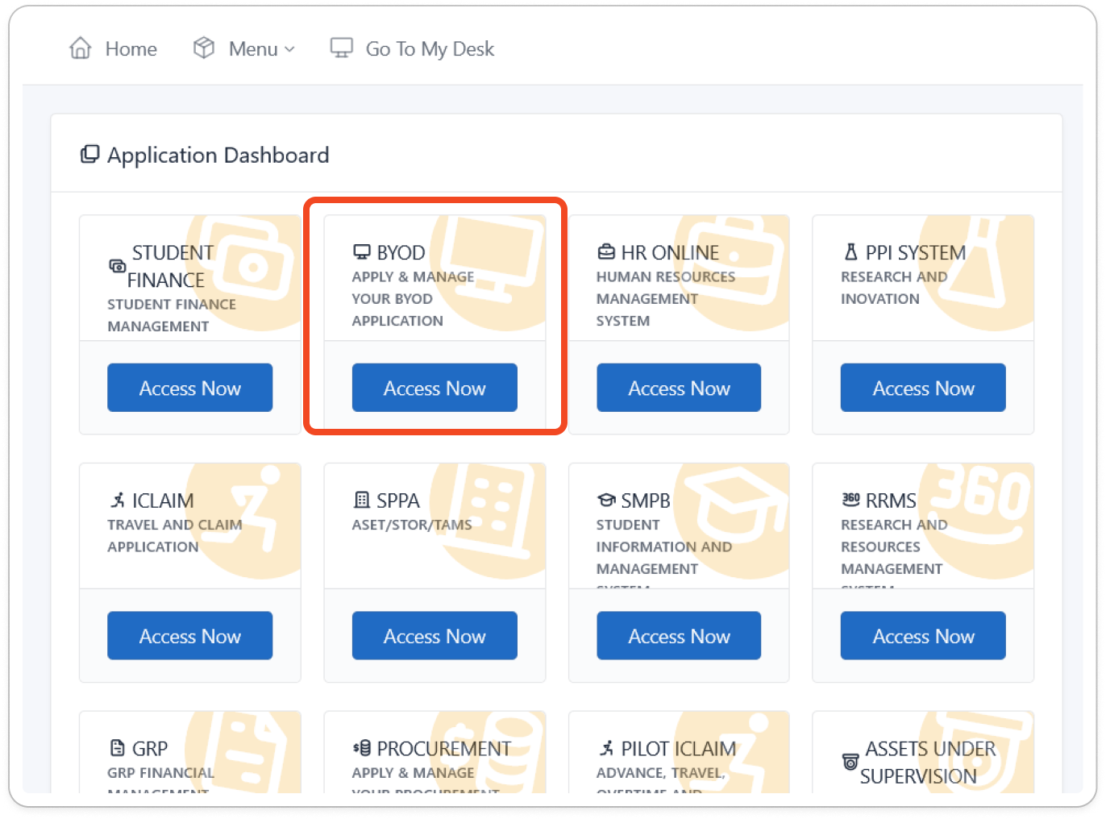
Task: Click the Go To My Desk monitor icon
Action: coord(342,48)
